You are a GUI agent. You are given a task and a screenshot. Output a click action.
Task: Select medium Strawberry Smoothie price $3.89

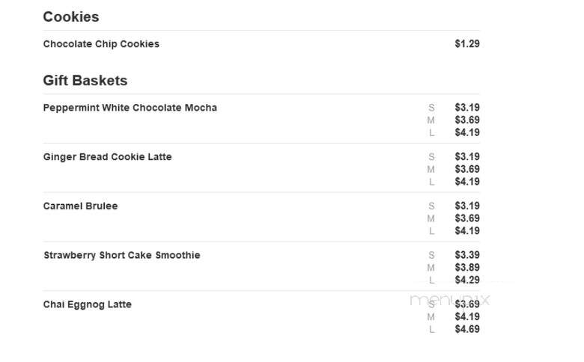click(467, 268)
